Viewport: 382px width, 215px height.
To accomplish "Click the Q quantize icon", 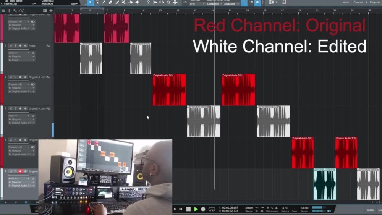I will pyautogui.click(x=168, y=2).
